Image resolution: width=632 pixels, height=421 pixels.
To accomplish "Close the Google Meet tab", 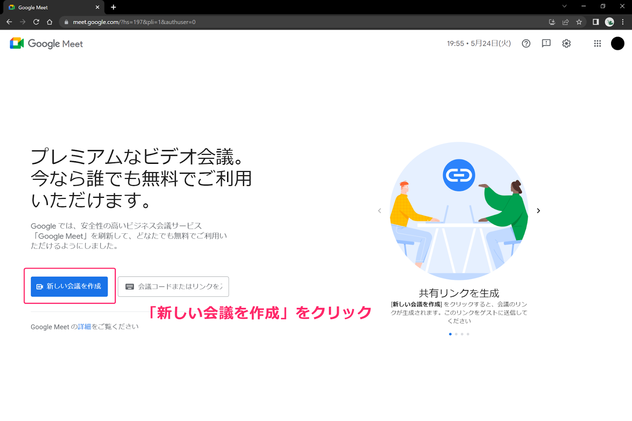I will 98,7.
